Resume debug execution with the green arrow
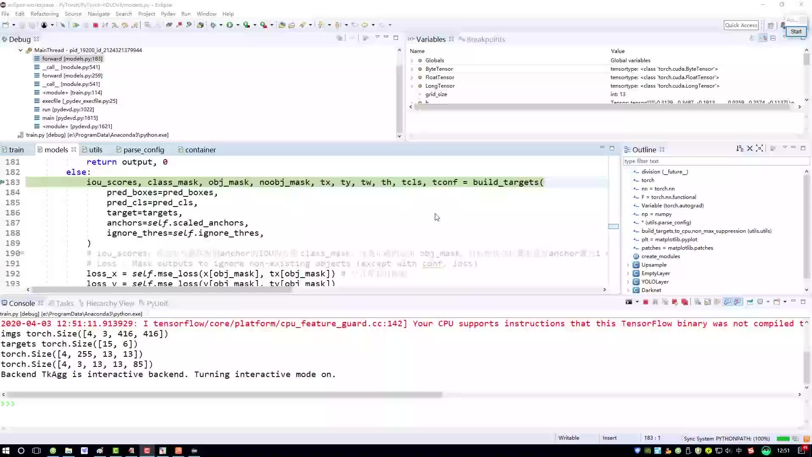This screenshot has height=457, width=812. tap(75, 25)
